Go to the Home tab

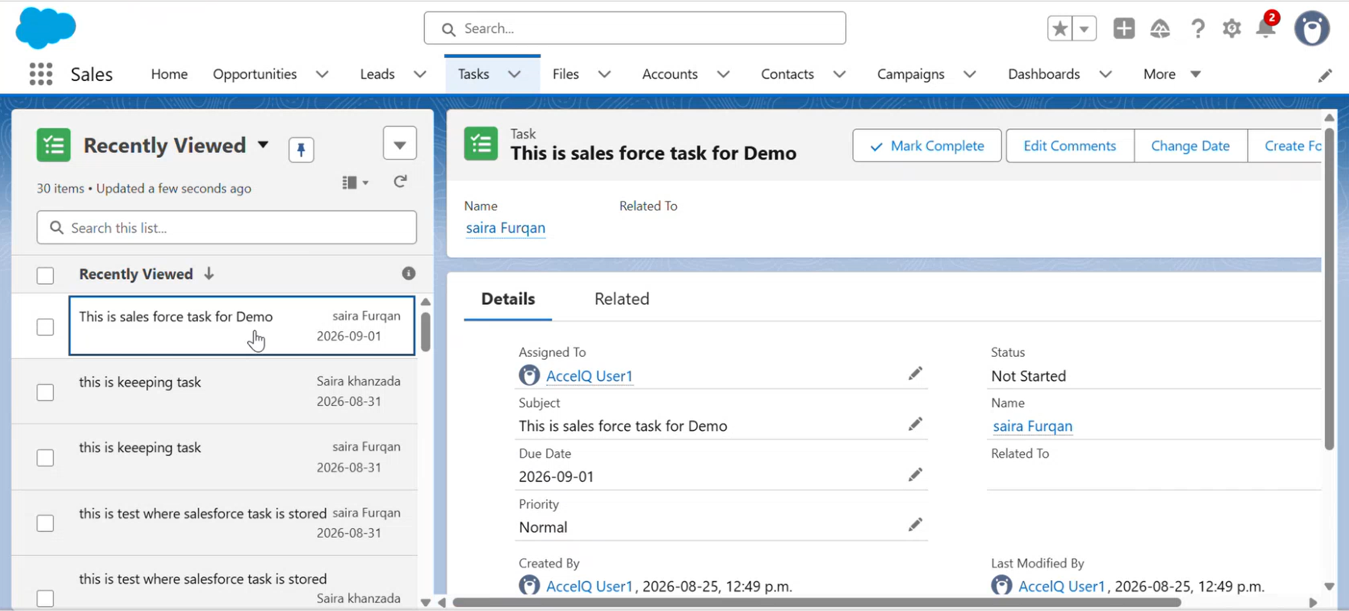tap(169, 74)
